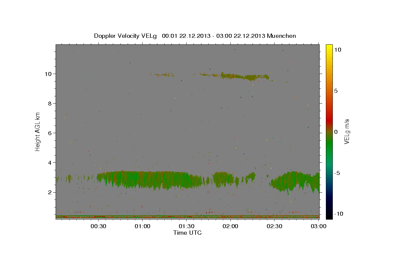Click the 'Height AGL km' axis label
Image resolution: width=395 pixels, height=263 pixels.
(38, 131)
